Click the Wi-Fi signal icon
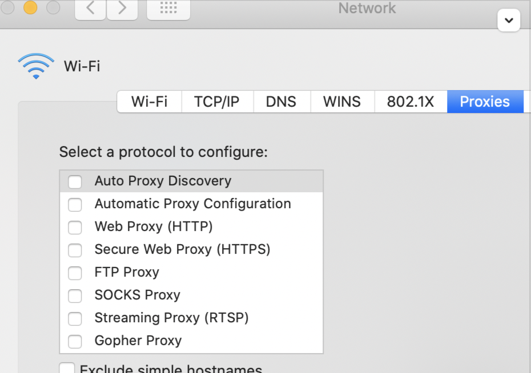This screenshot has width=531, height=373. point(36,66)
